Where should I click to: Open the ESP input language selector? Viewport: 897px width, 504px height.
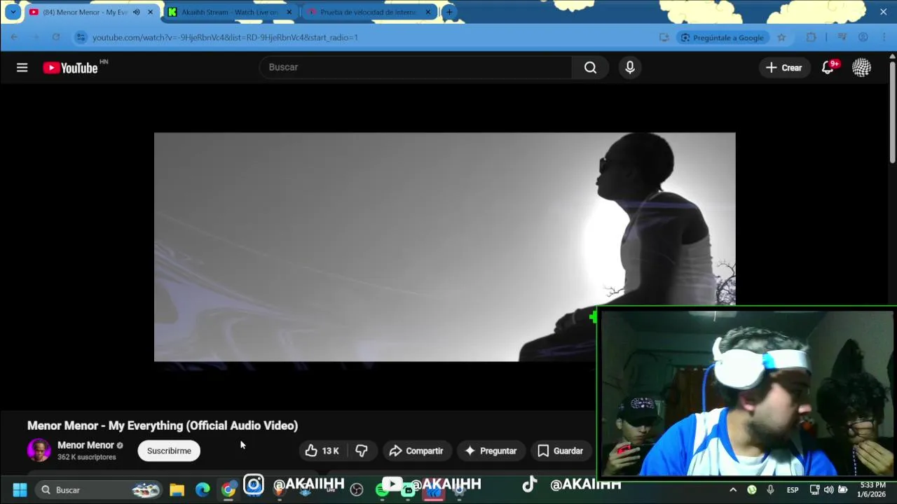(x=793, y=490)
